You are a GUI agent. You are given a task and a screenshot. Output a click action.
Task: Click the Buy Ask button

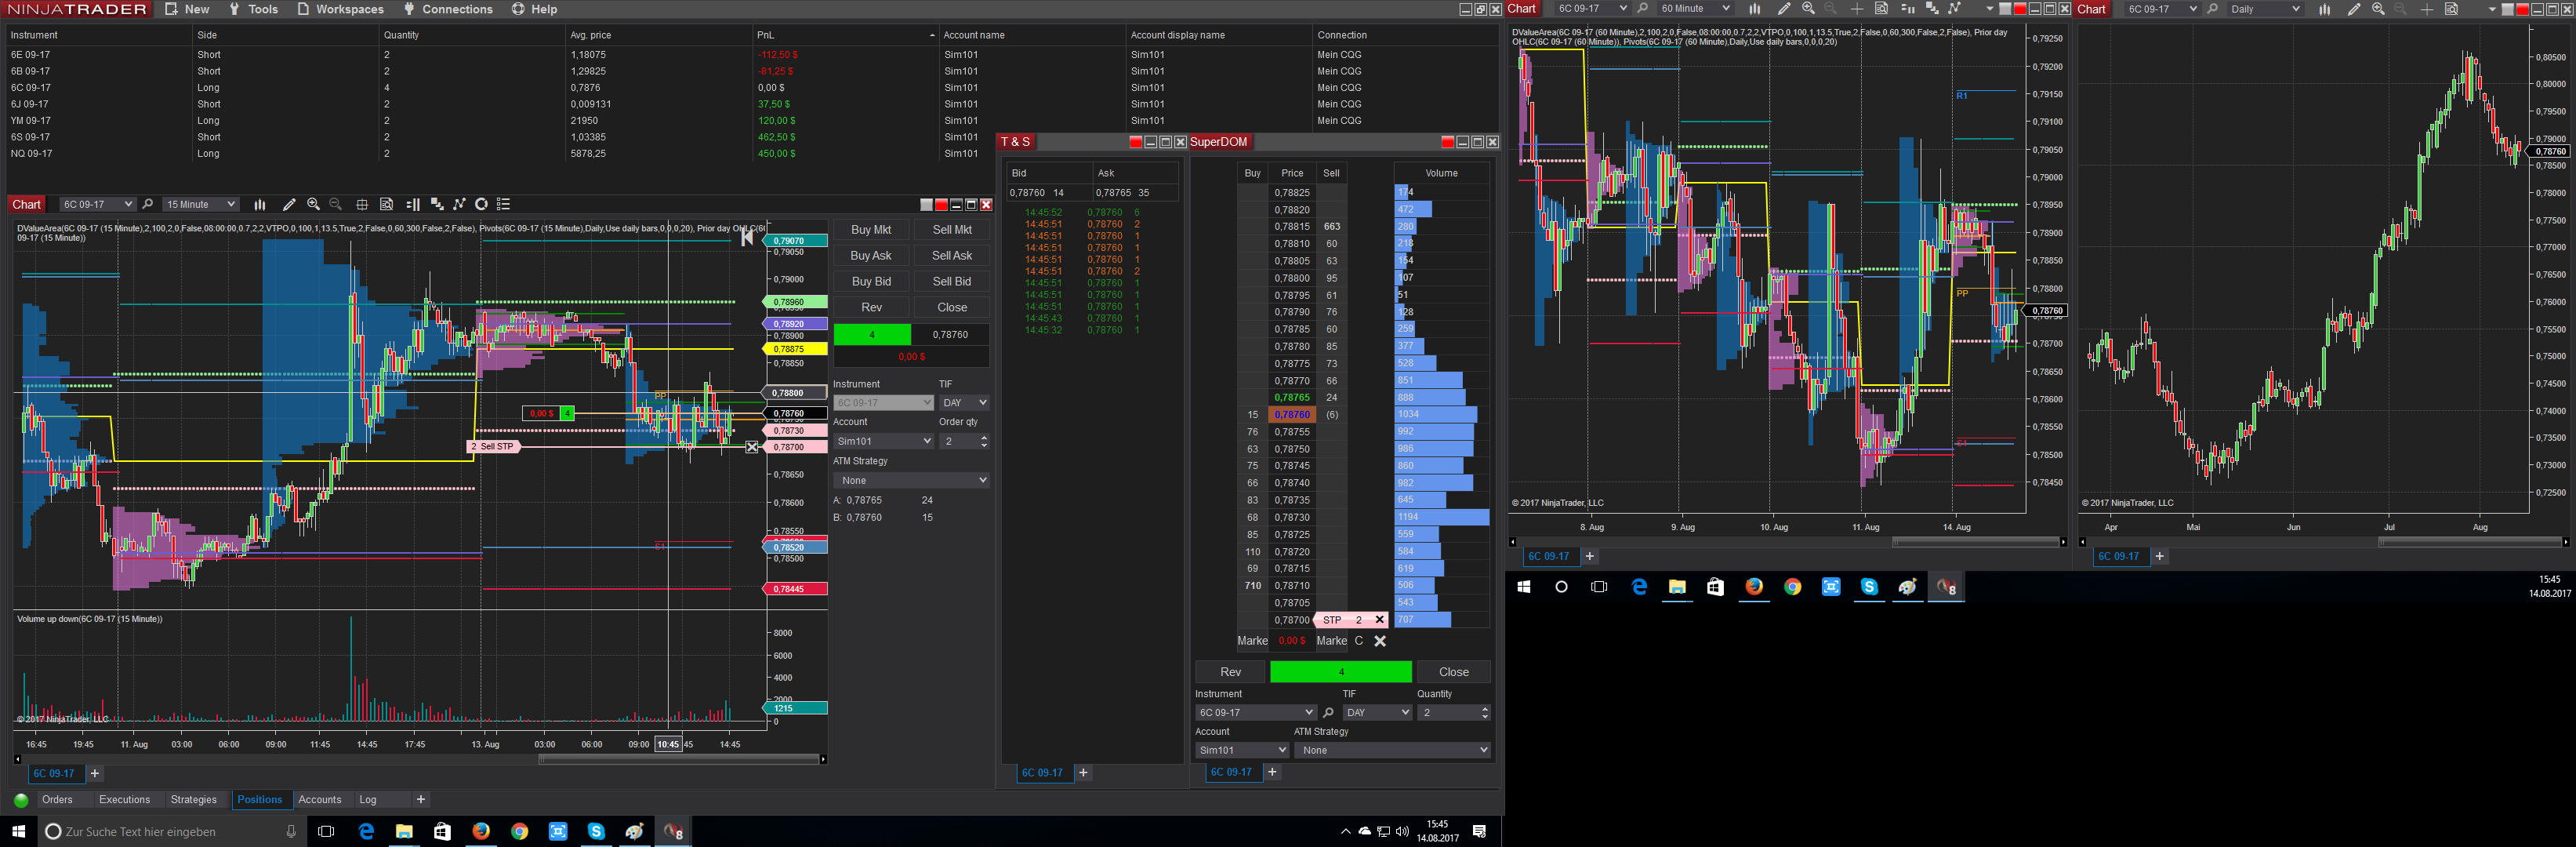click(x=871, y=256)
